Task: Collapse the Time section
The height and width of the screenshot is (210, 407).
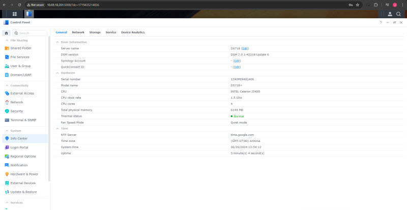Action: (x=57, y=129)
